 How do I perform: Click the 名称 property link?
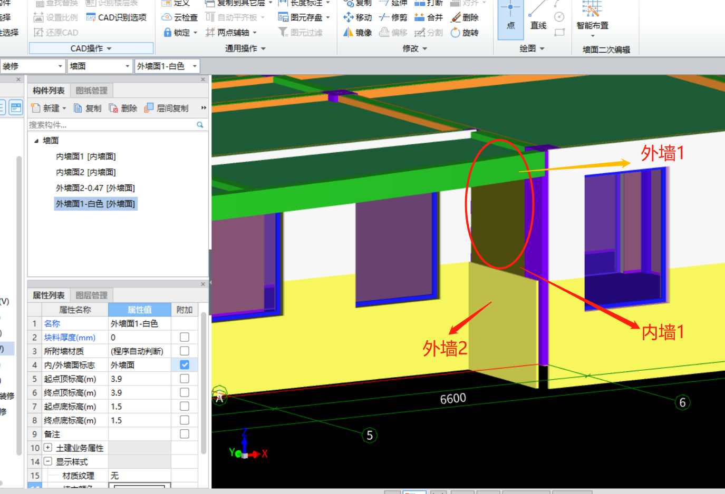point(52,323)
